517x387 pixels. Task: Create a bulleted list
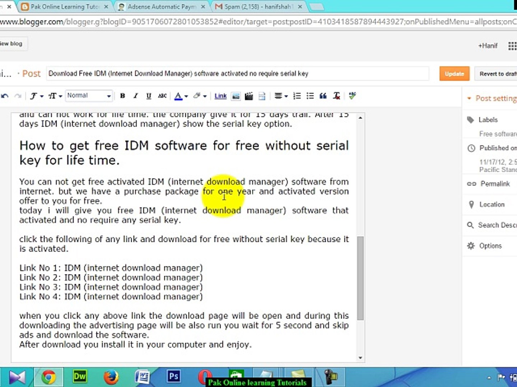pyautogui.click(x=310, y=96)
